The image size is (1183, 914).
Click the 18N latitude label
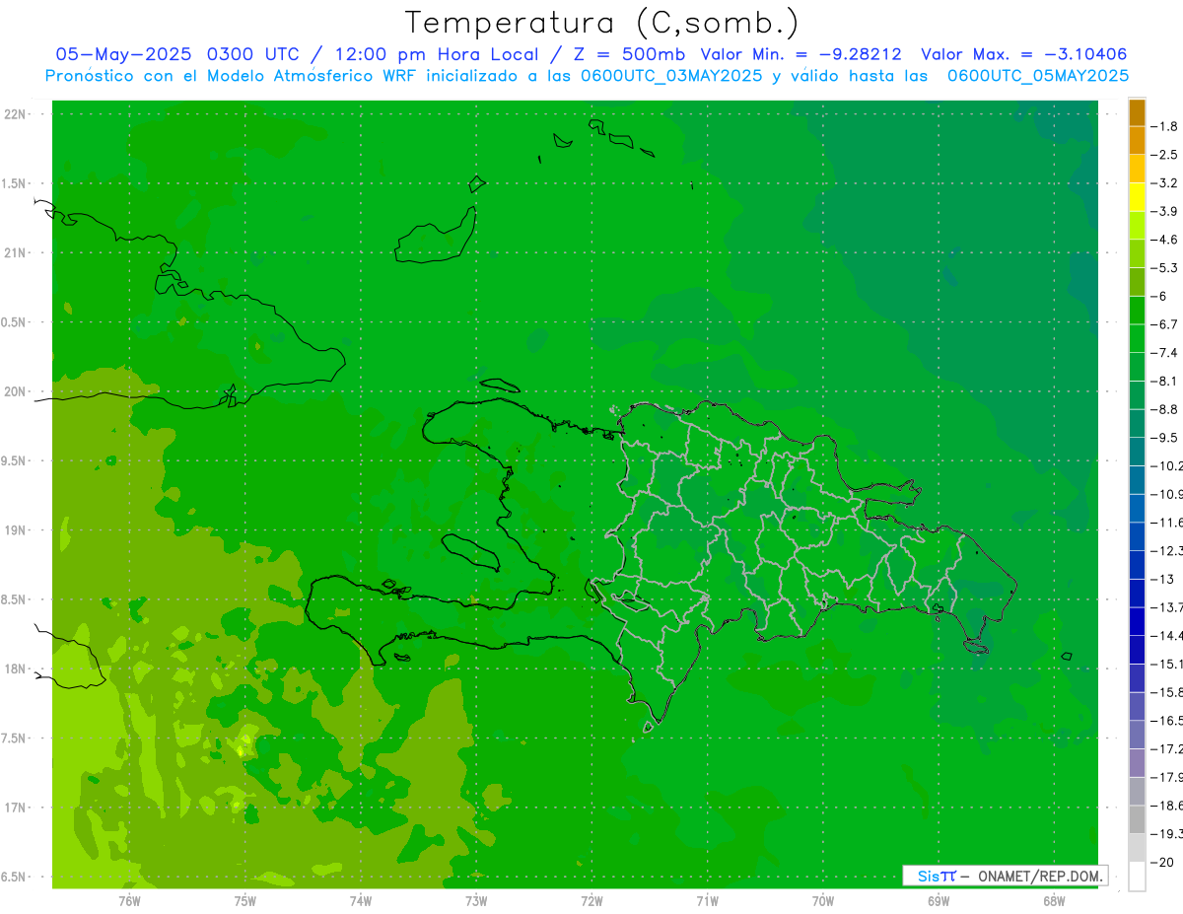point(16,669)
